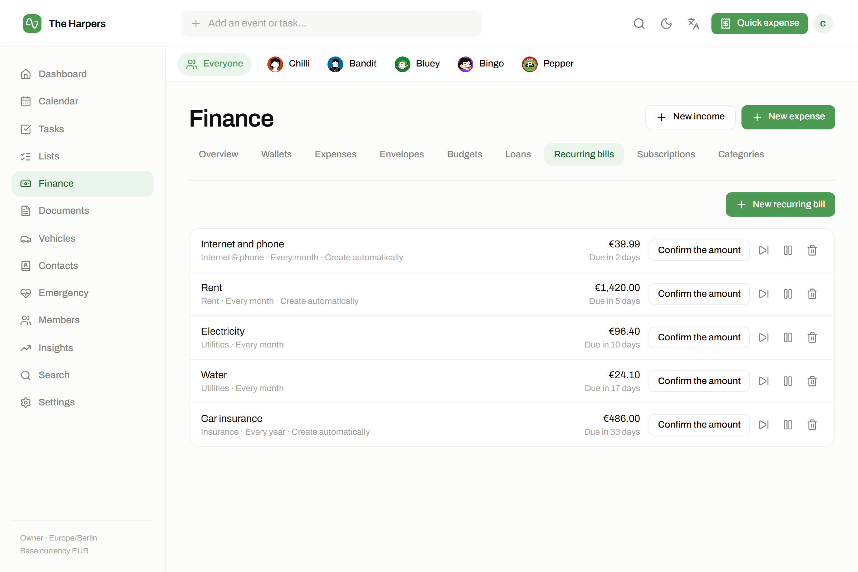The height and width of the screenshot is (572, 858).
Task: Open Emergency in the sidebar
Action: [83, 293]
